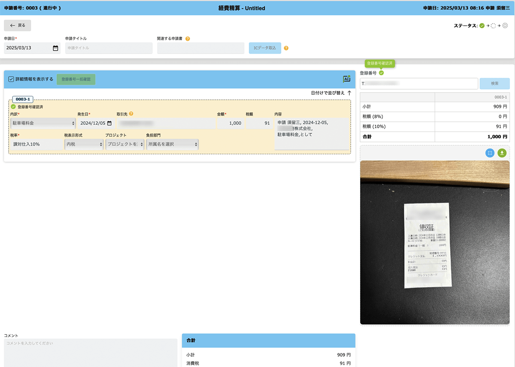Expand the プロジェクト selection dropdown
This screenshot has width=515, height=367.
click(x=124, y=144)
